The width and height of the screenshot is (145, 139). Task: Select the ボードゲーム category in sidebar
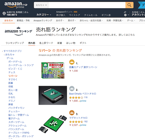point(15,62)
